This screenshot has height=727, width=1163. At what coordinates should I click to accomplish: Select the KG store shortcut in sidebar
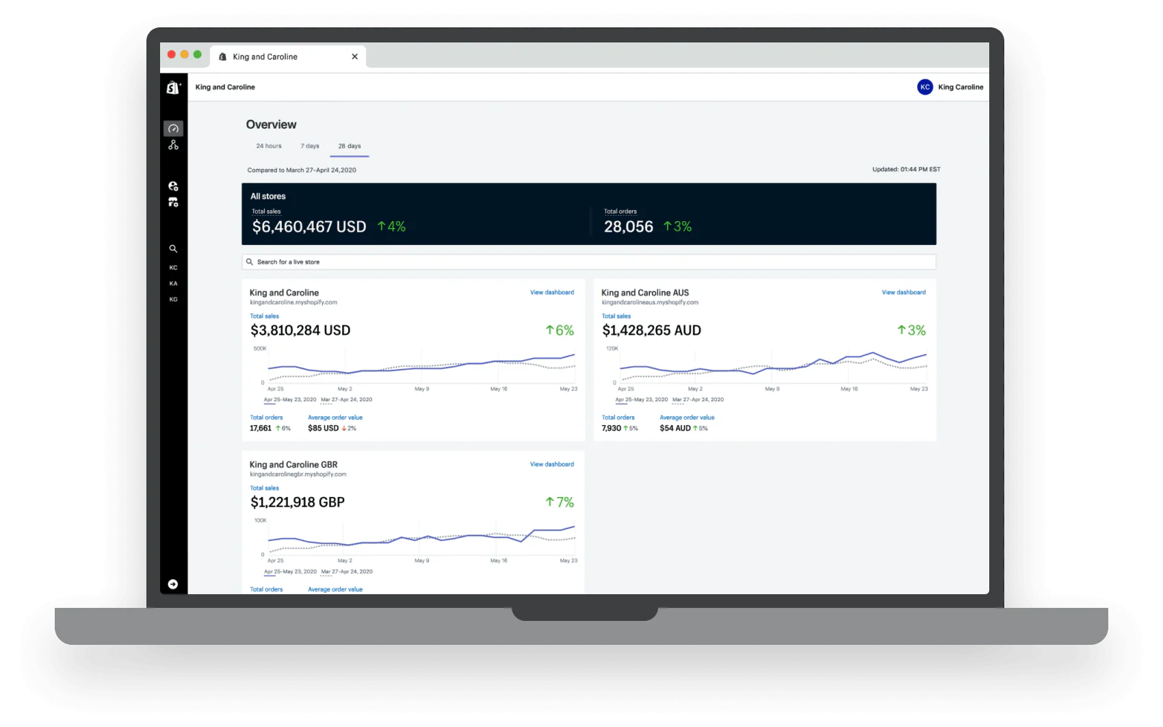click(173, 299)
